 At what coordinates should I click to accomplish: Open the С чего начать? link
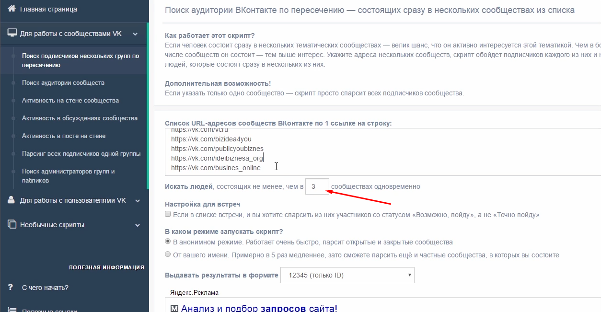[x=45, y=288]
